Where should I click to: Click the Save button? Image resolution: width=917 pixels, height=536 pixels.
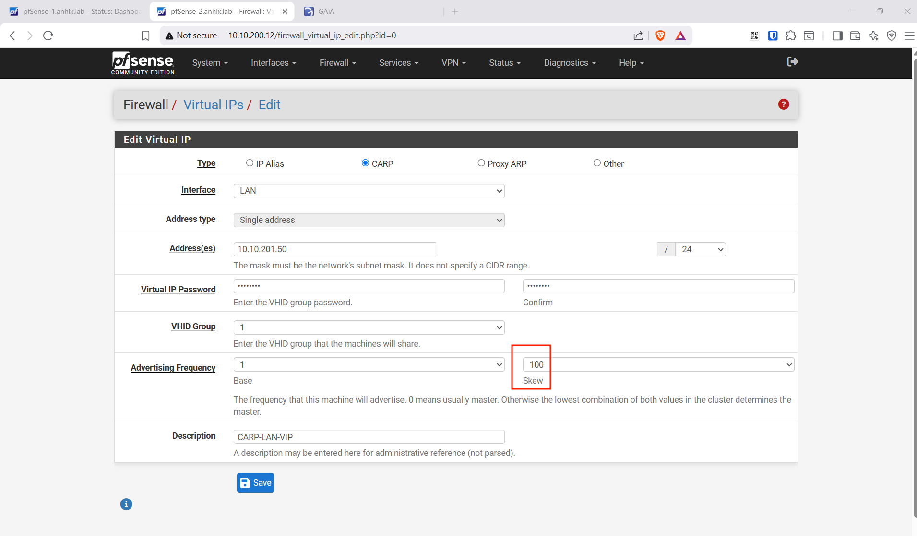click(255, 483)
